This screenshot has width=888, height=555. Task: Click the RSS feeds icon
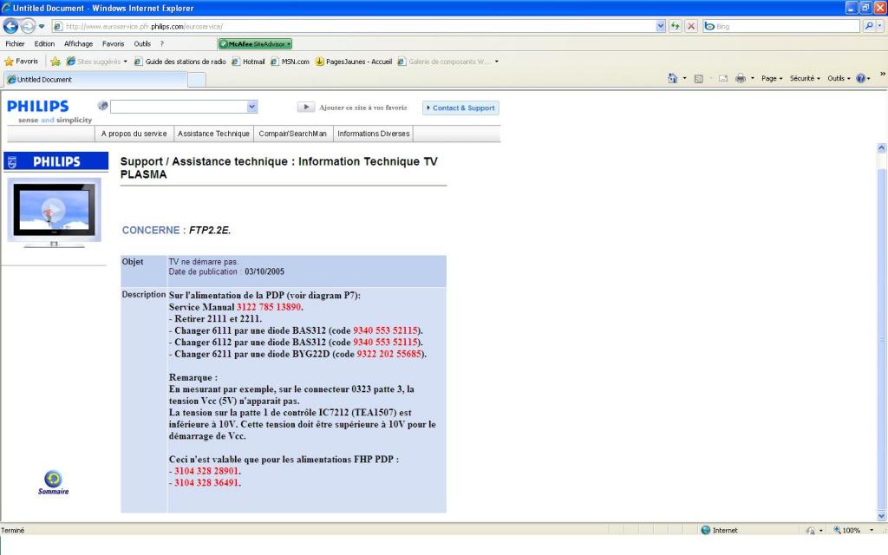pyautogui.click(x=698, y=78)
